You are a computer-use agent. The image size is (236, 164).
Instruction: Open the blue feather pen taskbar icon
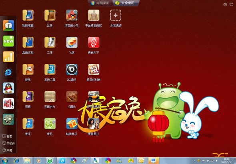point(96,161)
